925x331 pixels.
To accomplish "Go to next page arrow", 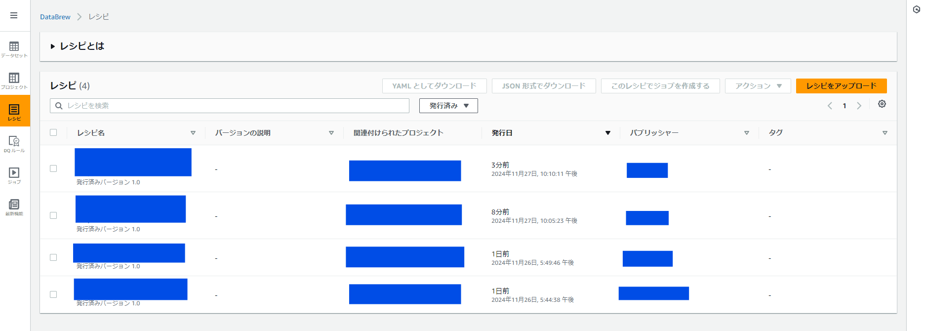I will point(859,106).
